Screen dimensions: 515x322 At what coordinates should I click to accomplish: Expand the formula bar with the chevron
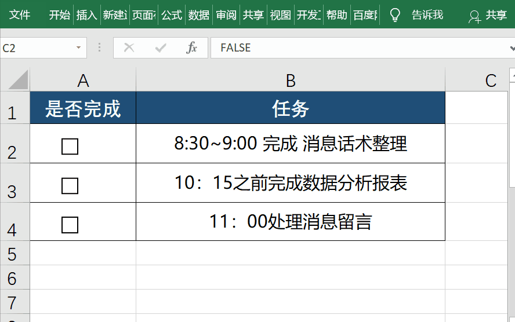[512, 48]
